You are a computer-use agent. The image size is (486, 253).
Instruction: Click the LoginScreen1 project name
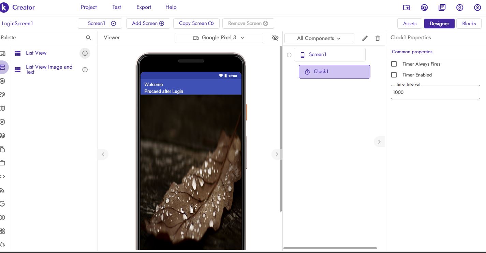click(17, 24)
